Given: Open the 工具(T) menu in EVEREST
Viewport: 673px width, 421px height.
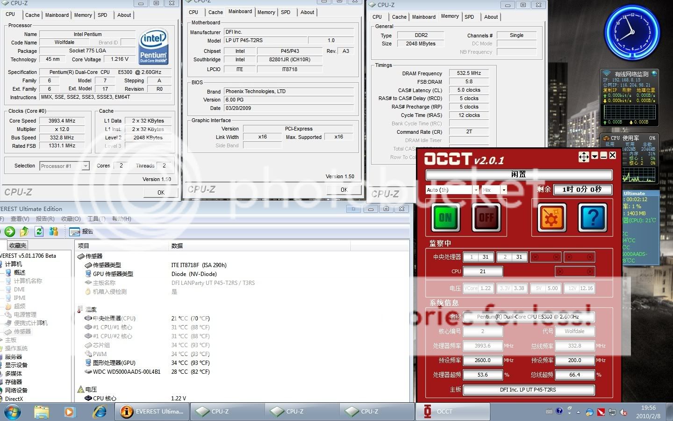Looking at the screenshot, I should point(96,219).
